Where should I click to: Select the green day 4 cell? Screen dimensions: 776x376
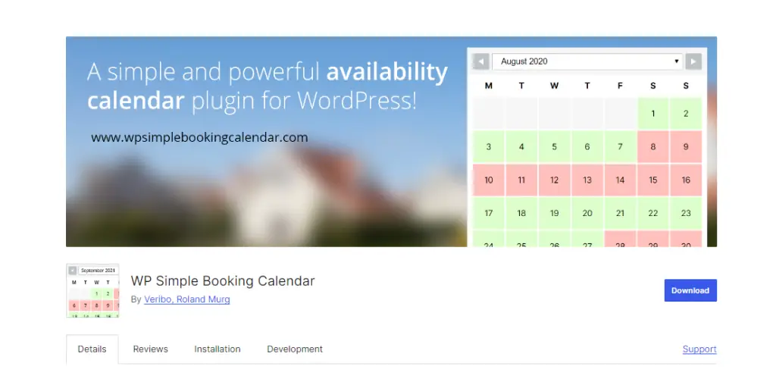pos(521,147)
